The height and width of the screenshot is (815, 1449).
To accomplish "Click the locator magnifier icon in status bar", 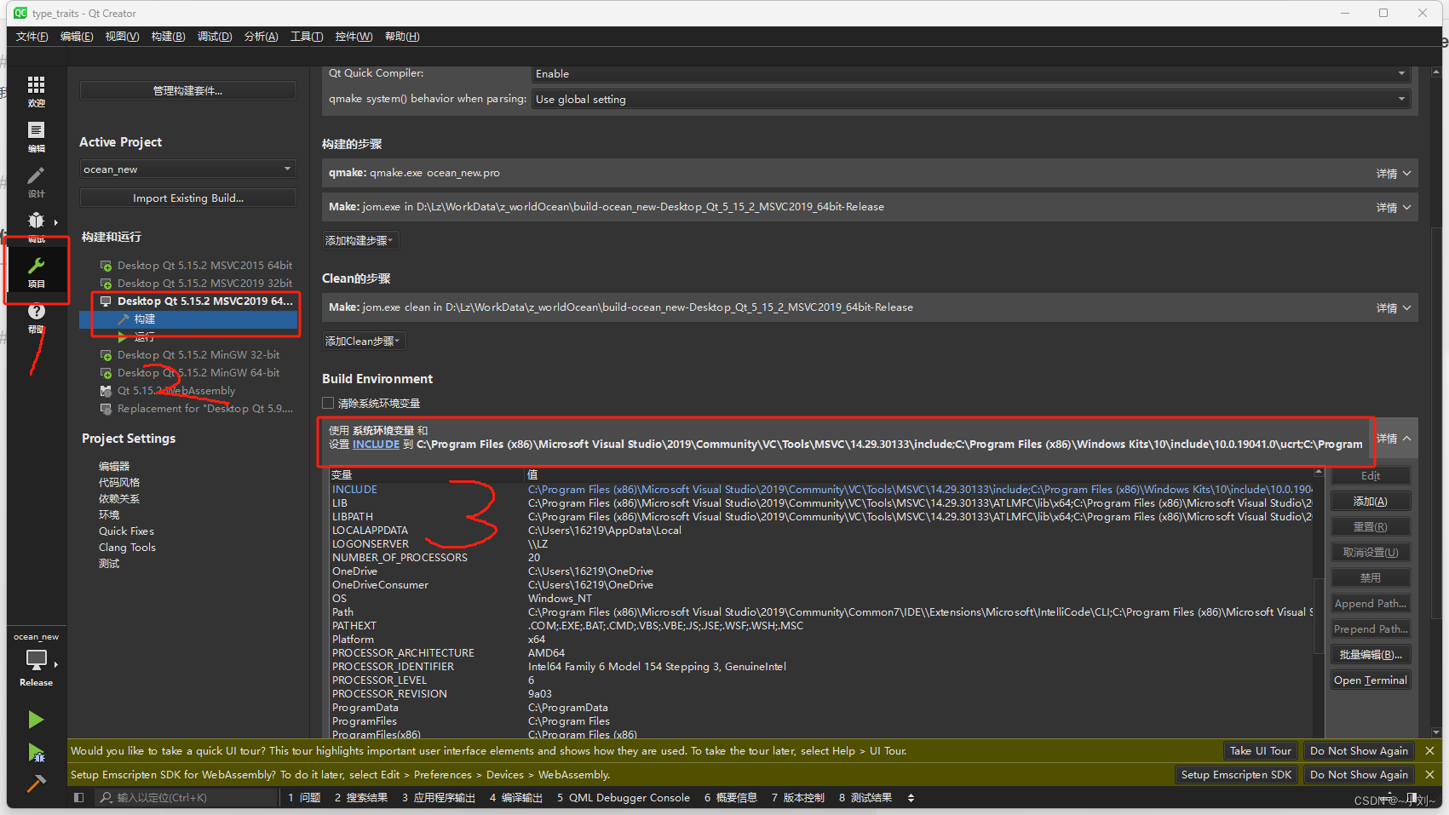I will [x=104, y=797].
